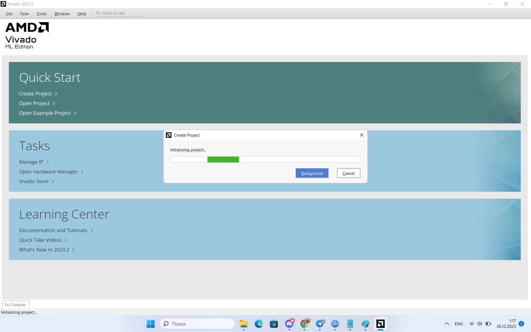Open Documentation and Tutorials link

[x=53, y=230]
